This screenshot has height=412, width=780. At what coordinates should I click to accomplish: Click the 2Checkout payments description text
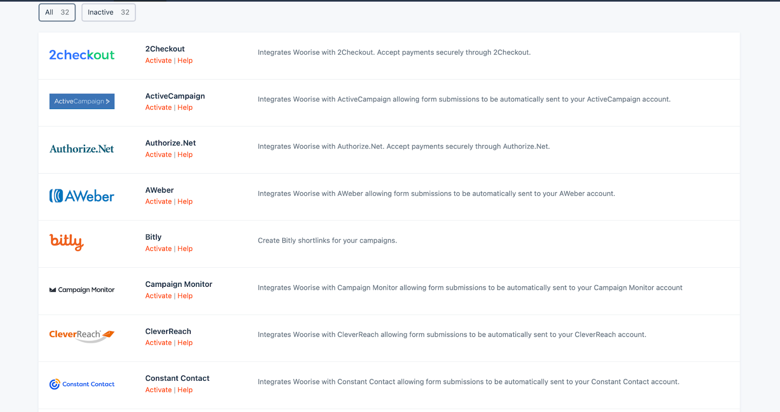(394, 52)
